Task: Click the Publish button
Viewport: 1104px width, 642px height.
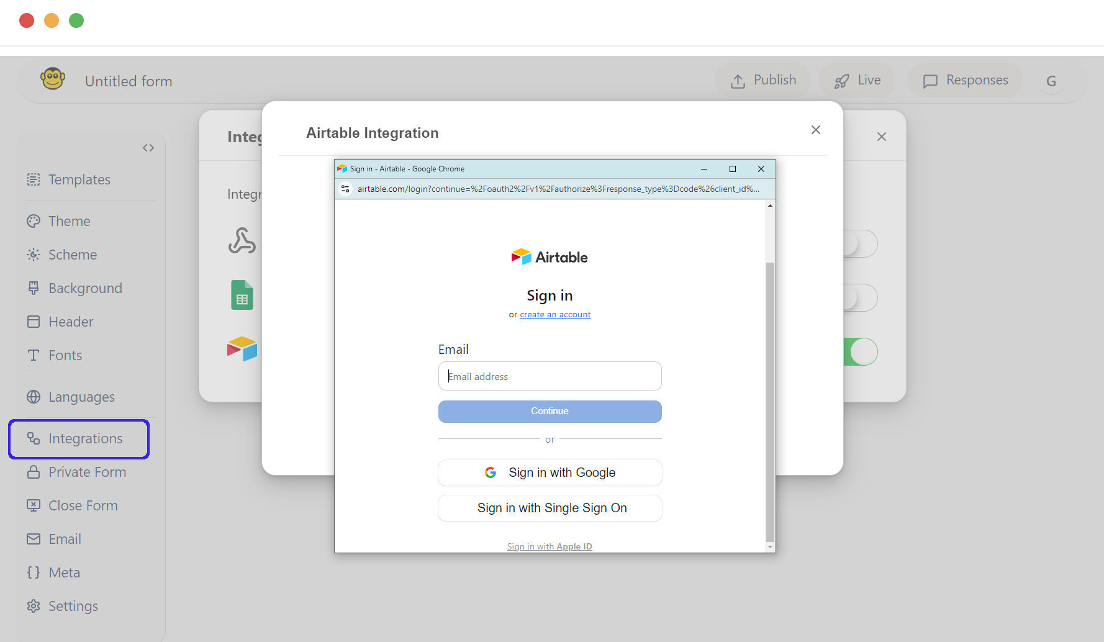Action: (762, 80)
